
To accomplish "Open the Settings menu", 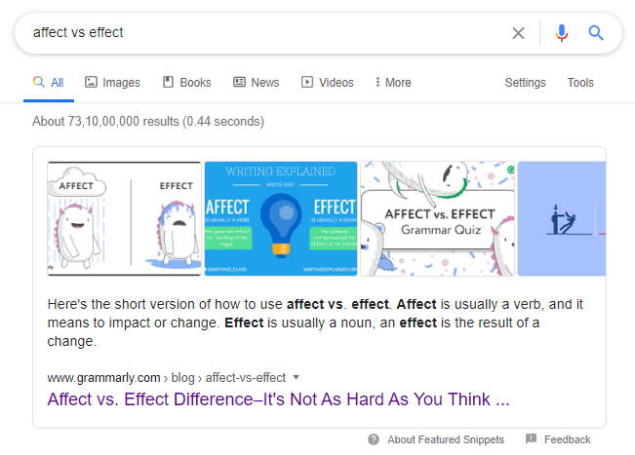I will coord(525,83).
